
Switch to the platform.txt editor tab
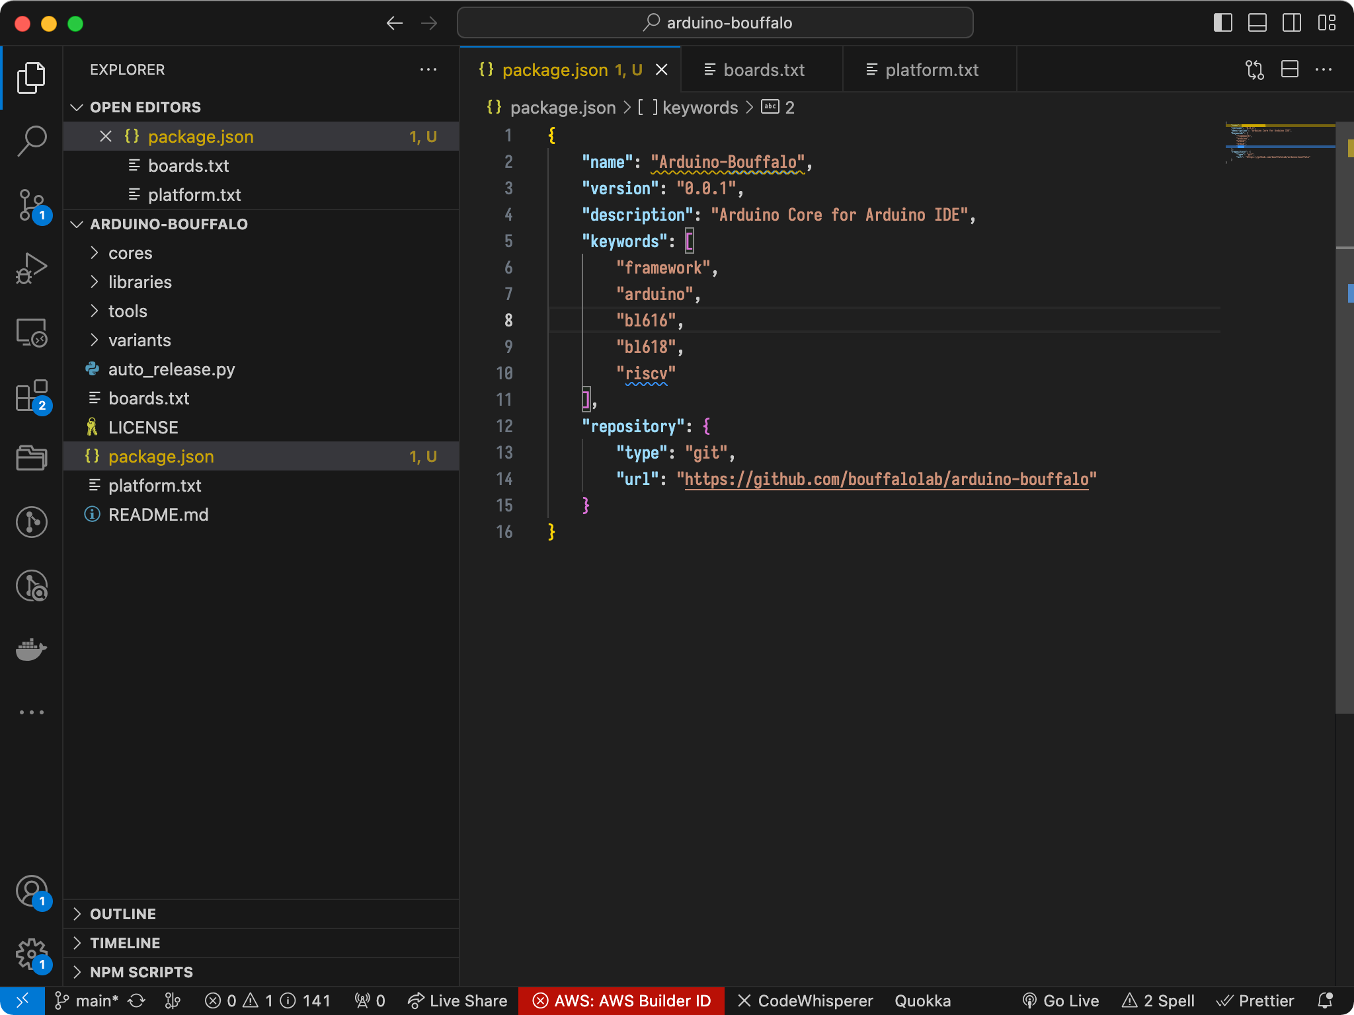930,69
